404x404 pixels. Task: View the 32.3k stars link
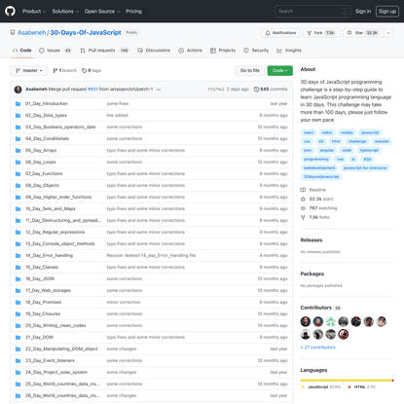tap(316, 199)
